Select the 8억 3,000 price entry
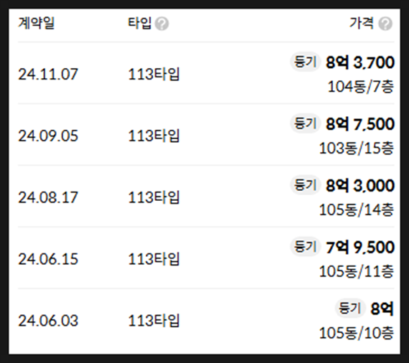The image size is (409, 363). pyautogui.click(x=360, y=186)
